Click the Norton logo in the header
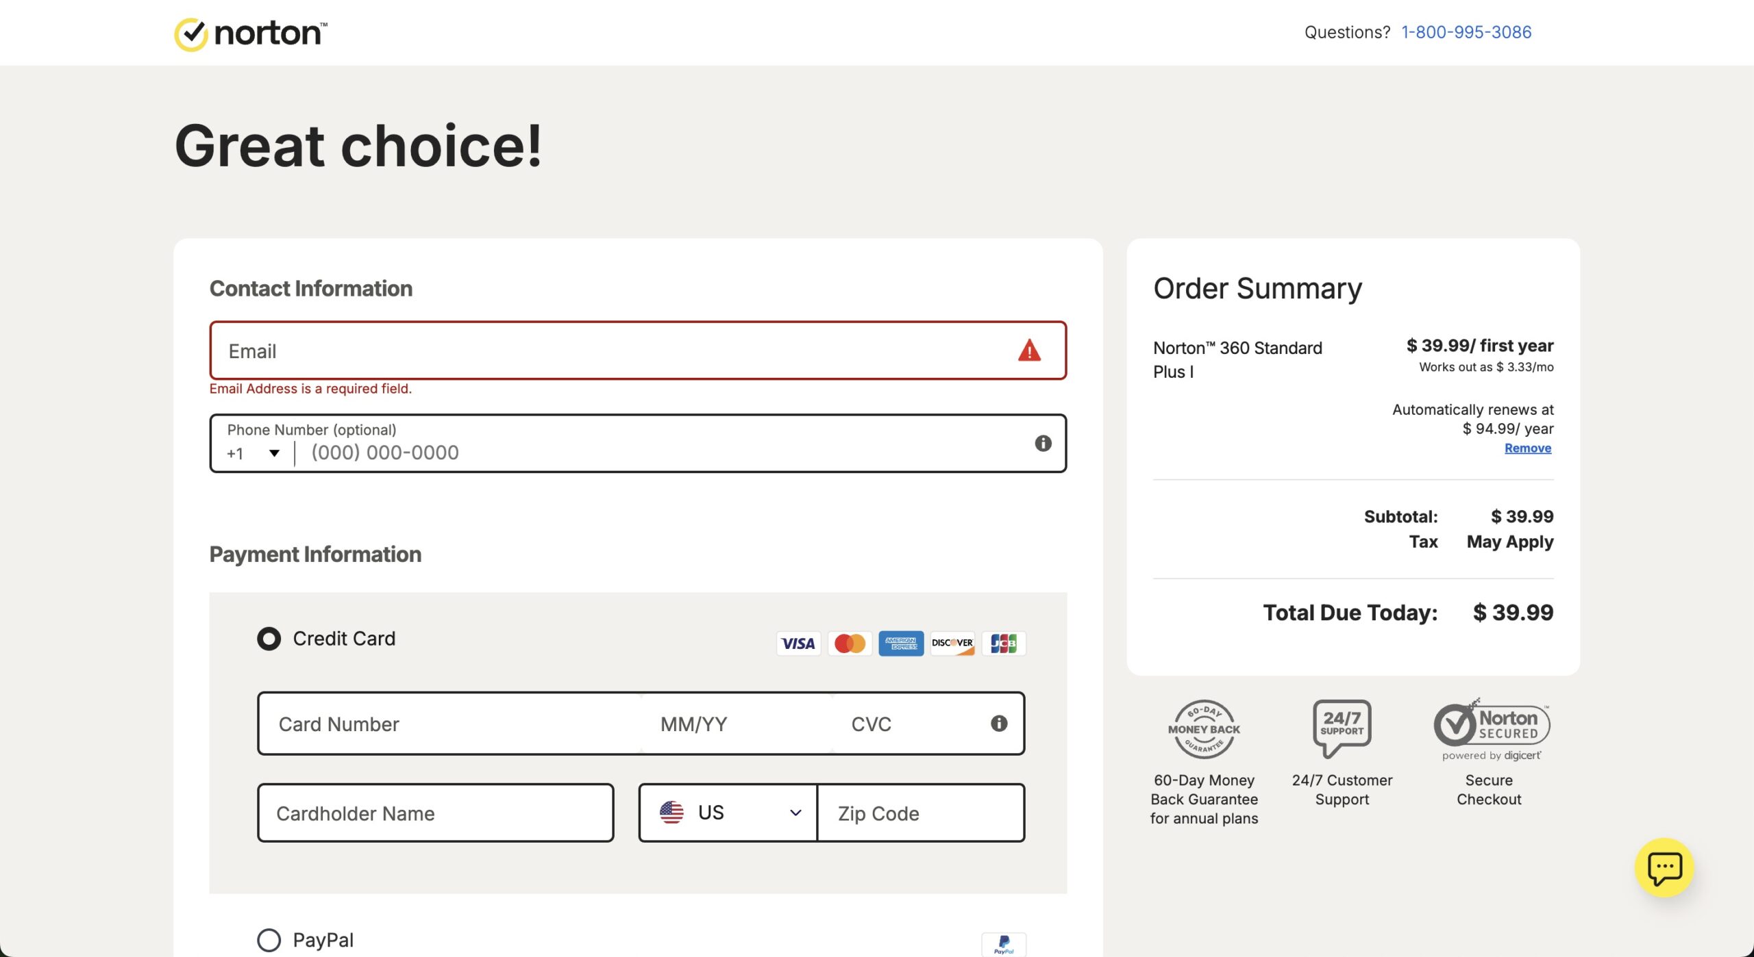The height and width of the screenshot is (957, 1754). point(251,34)
